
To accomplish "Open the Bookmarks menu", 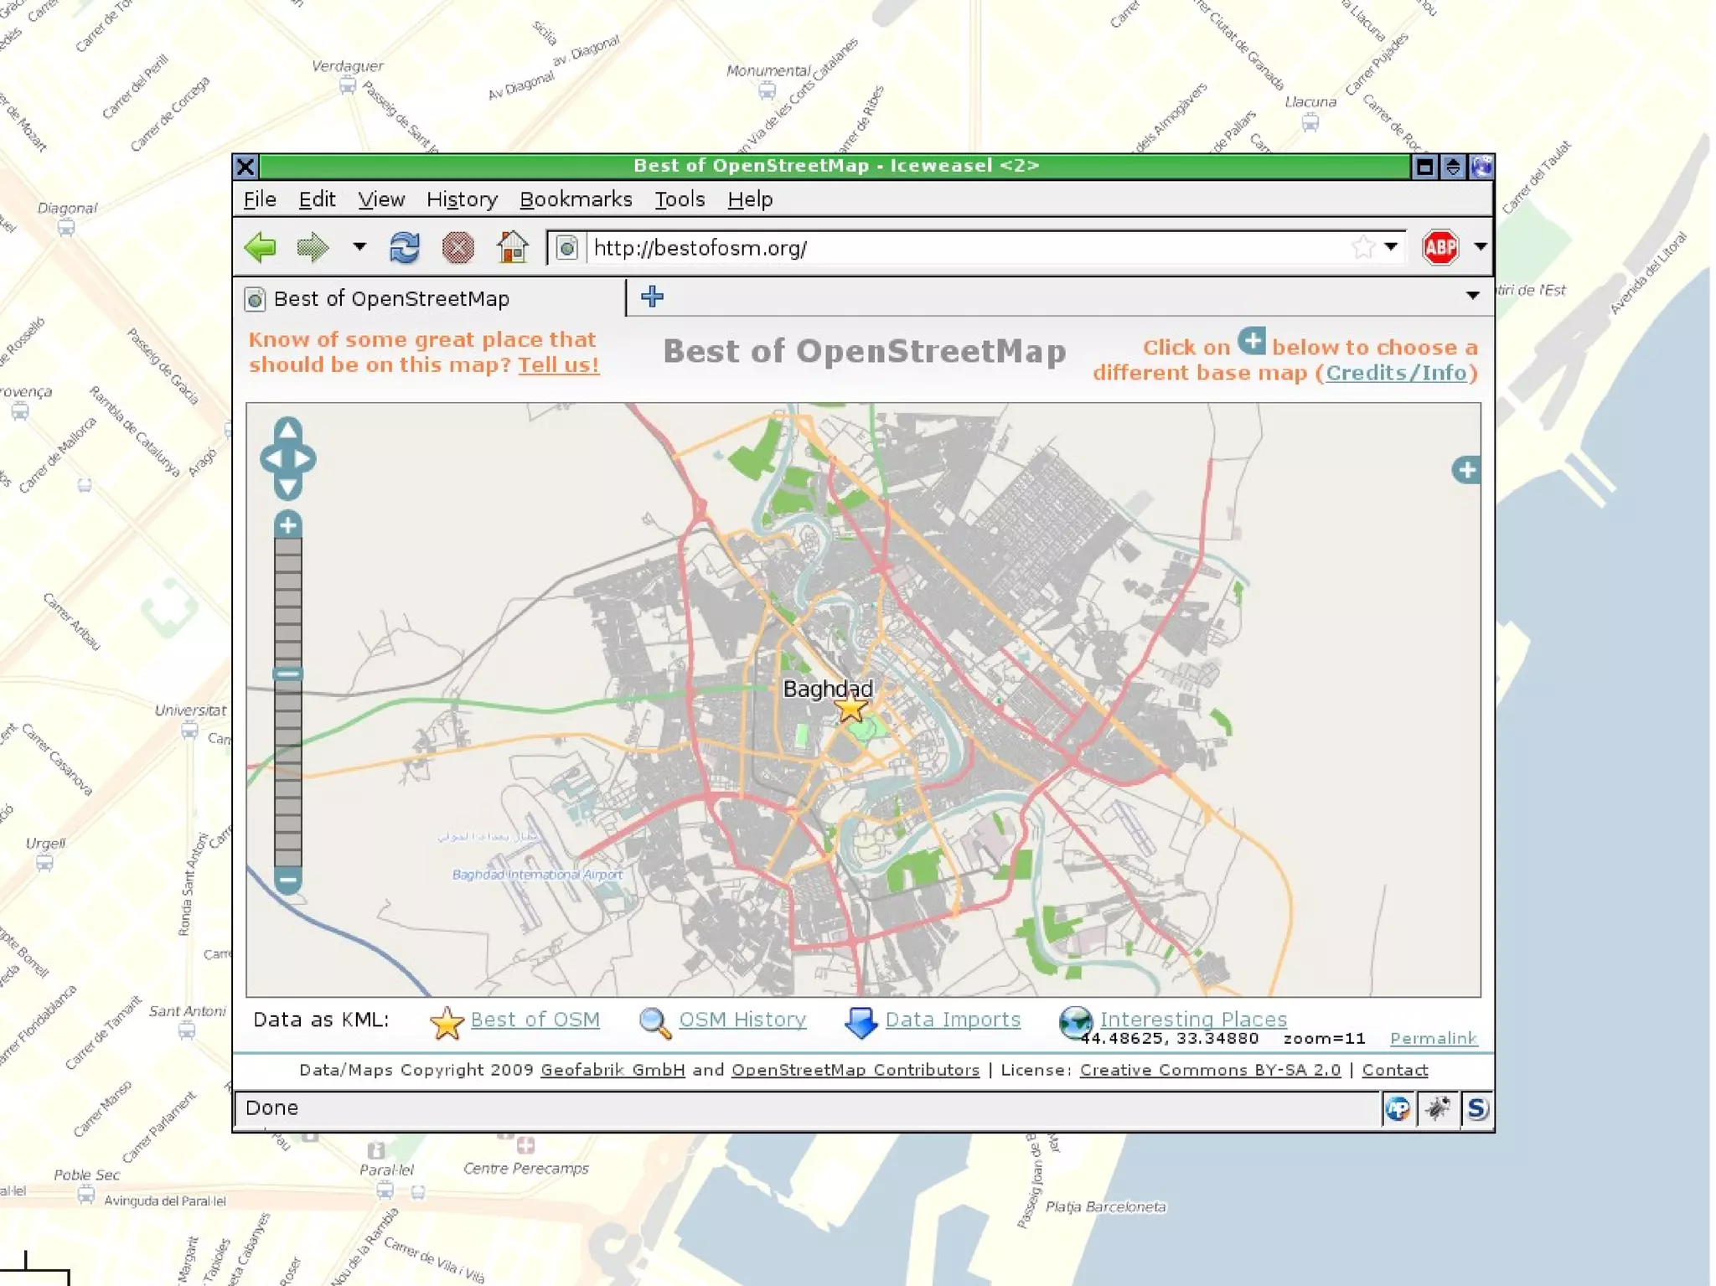I will tap(576, 199).
